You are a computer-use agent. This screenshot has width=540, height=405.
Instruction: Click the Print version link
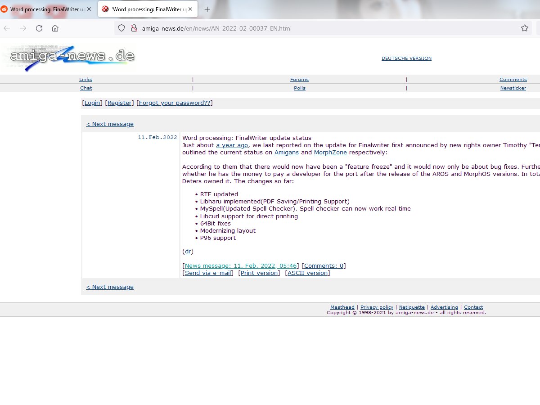pyautogui.click(x=259, y=273)
